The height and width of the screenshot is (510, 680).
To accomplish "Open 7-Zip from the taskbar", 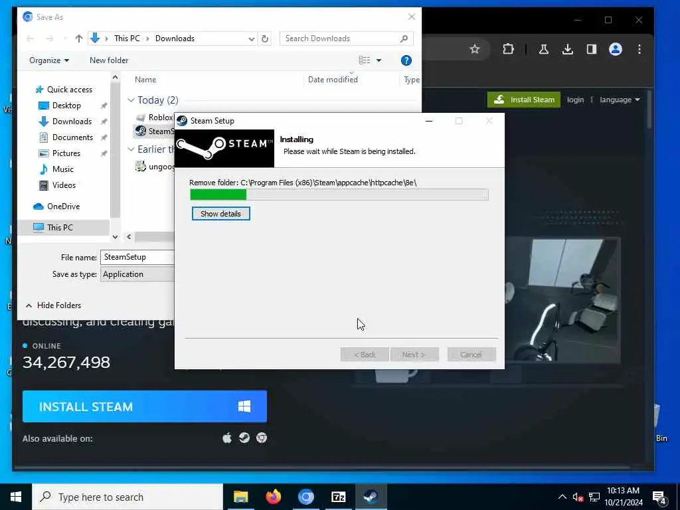I will 338,497.
